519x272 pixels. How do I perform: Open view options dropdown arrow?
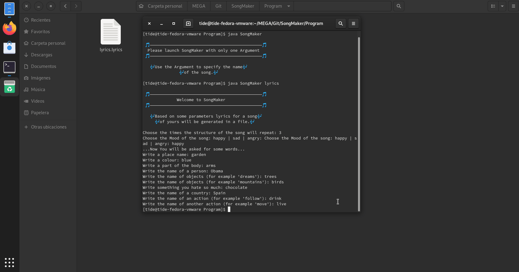[502, 6]
